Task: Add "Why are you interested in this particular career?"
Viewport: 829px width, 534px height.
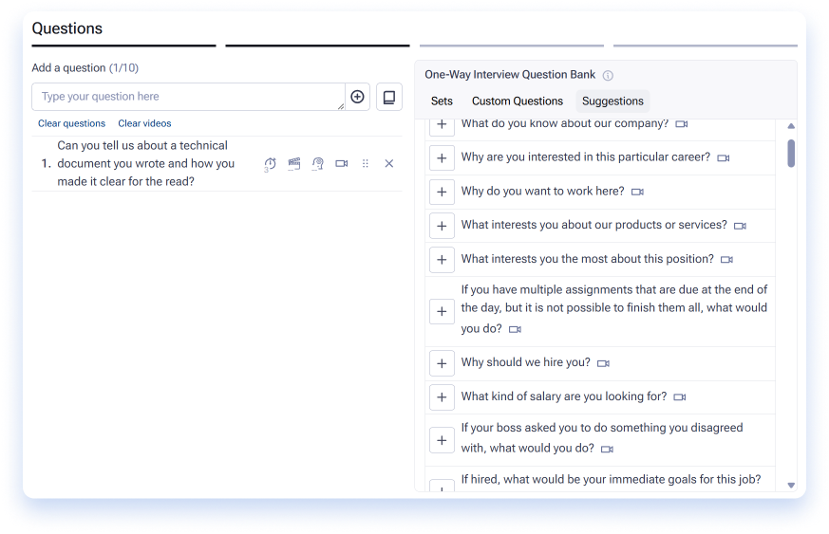Action: click(442, 158)
